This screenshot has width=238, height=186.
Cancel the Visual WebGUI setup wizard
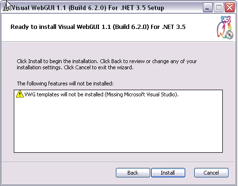coord(211,173)
